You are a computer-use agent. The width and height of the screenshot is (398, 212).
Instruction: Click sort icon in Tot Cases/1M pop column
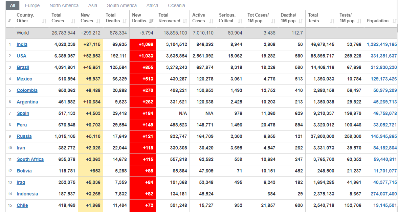[273, 21]
